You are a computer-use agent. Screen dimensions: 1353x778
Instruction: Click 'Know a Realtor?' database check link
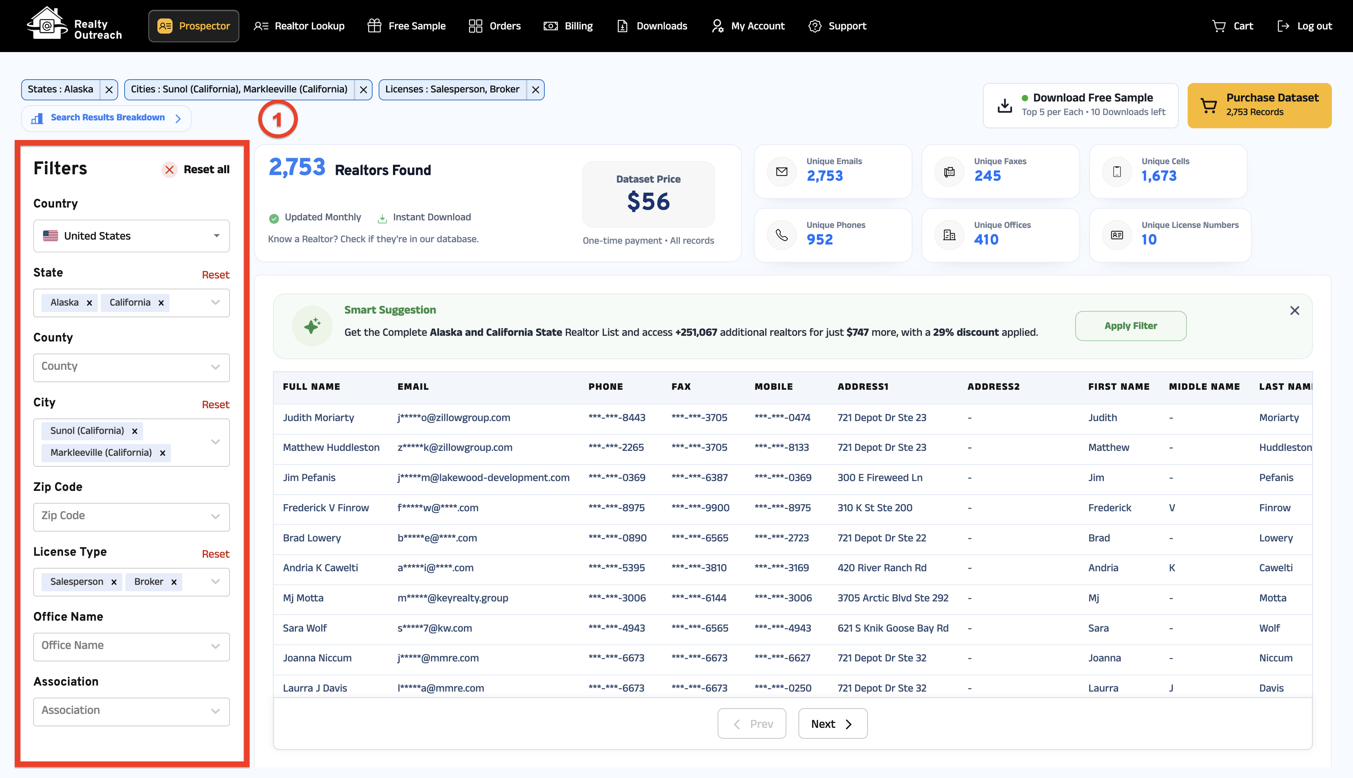pos(373,239)
